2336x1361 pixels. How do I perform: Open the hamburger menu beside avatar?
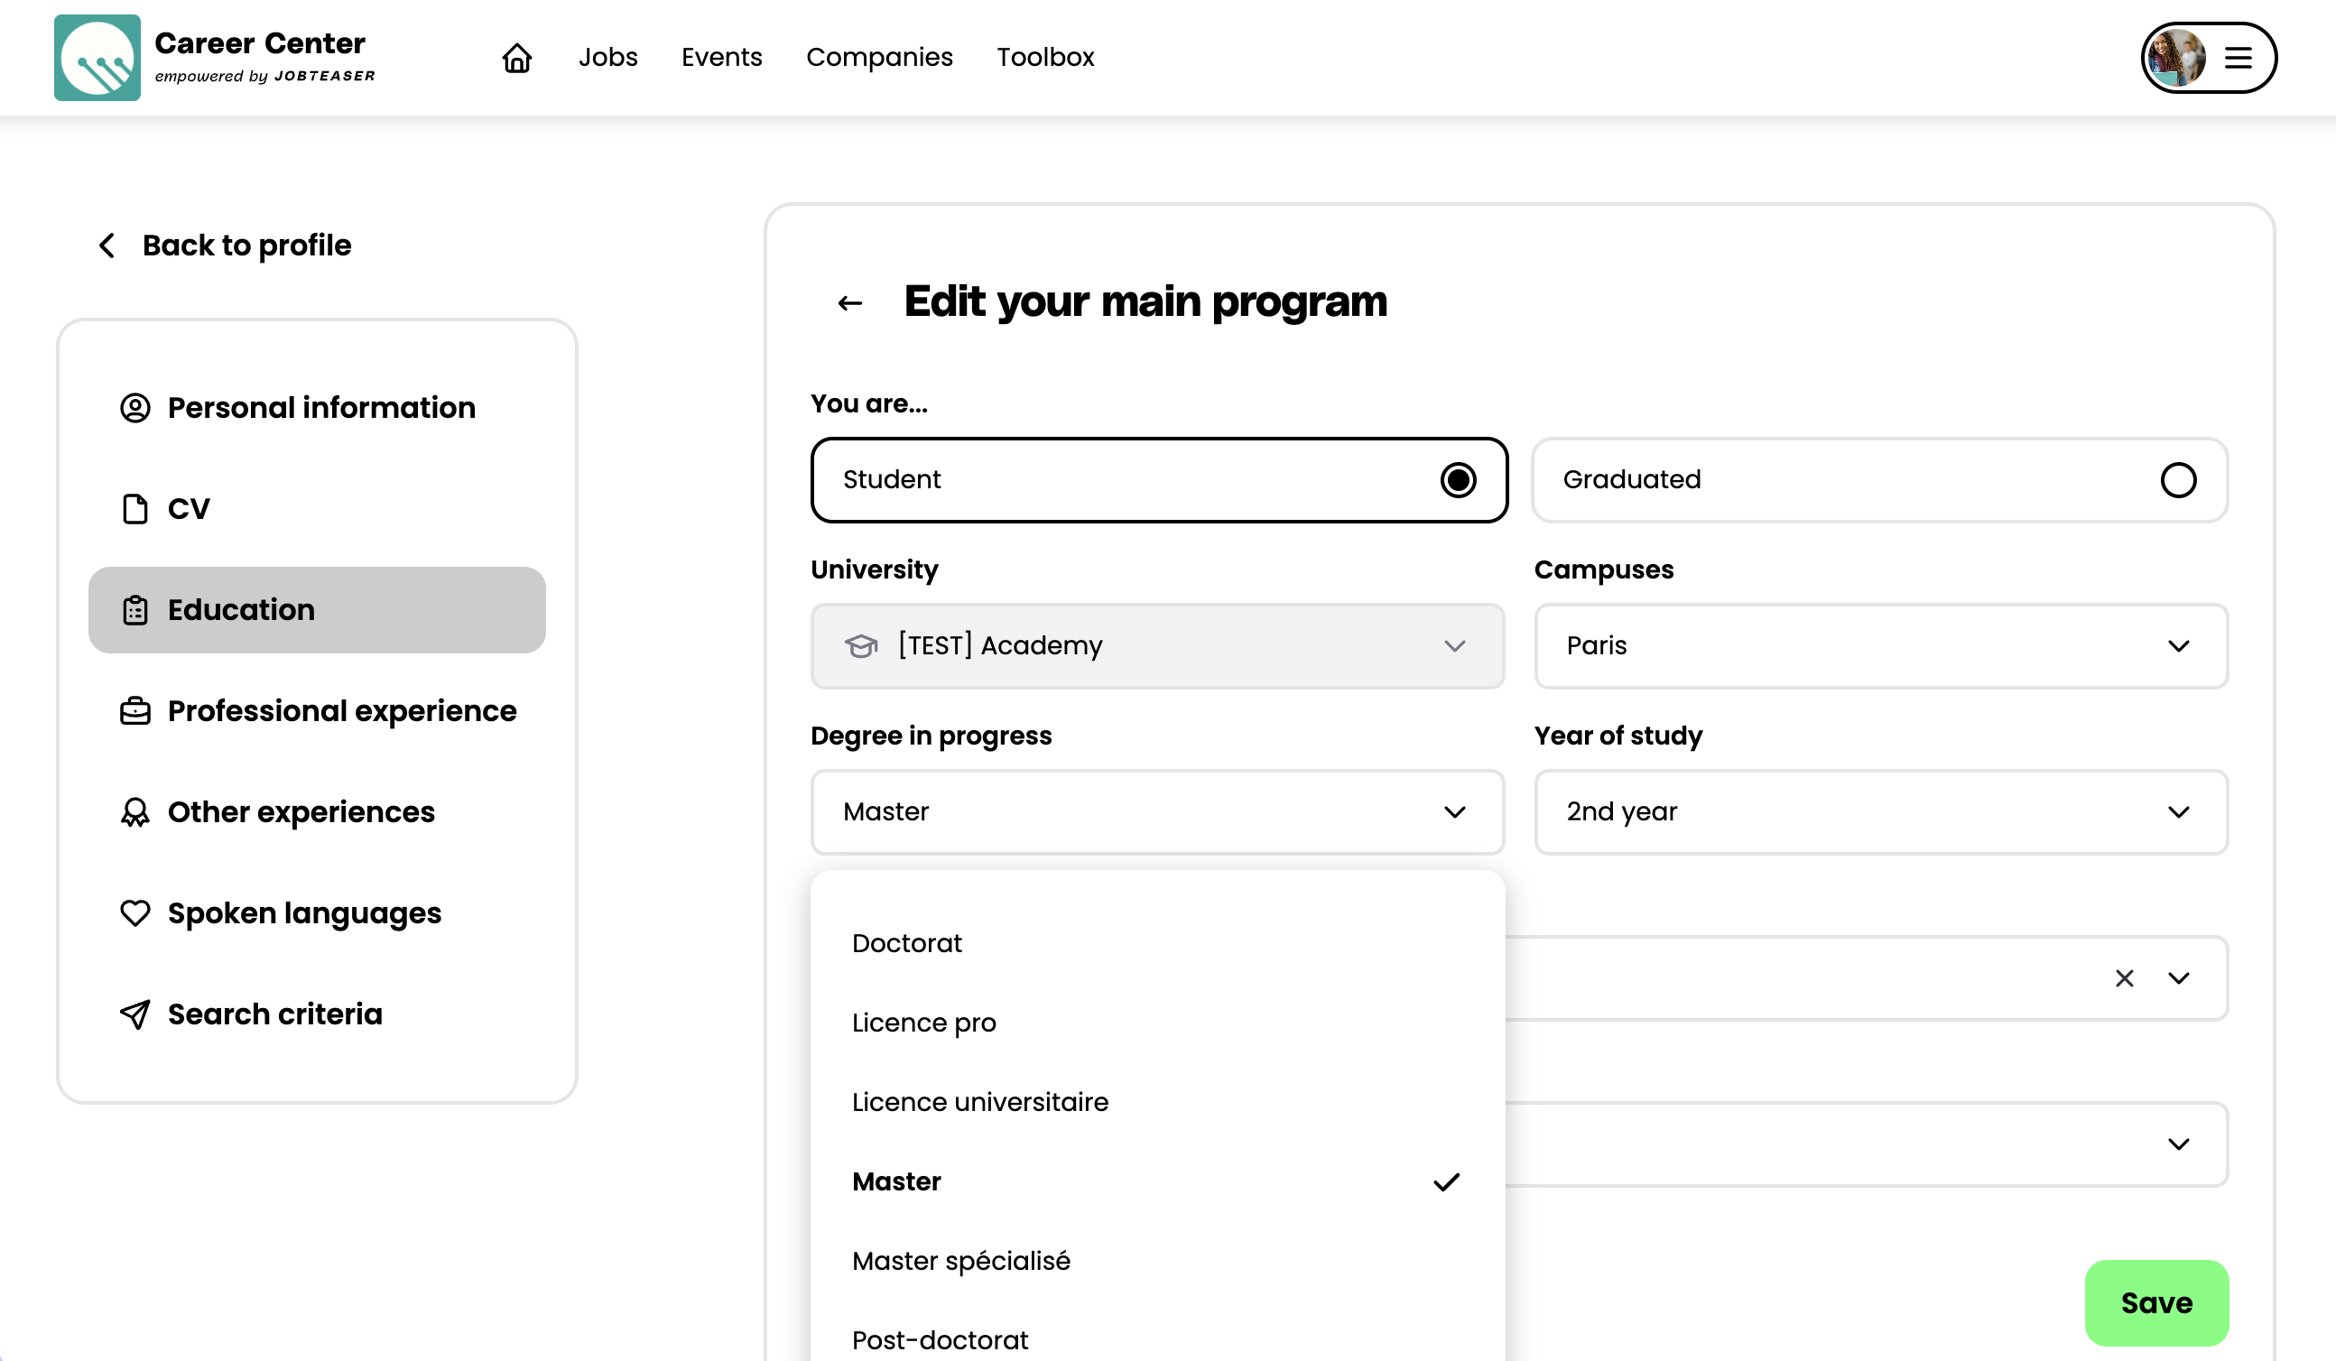point(2238,58)
